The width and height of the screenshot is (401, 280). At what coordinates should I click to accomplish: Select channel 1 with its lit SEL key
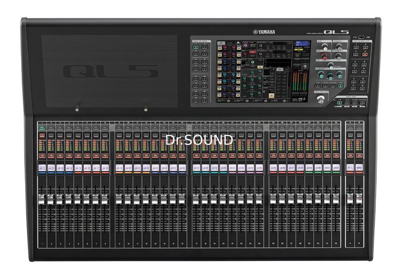[x=42, y=127]
